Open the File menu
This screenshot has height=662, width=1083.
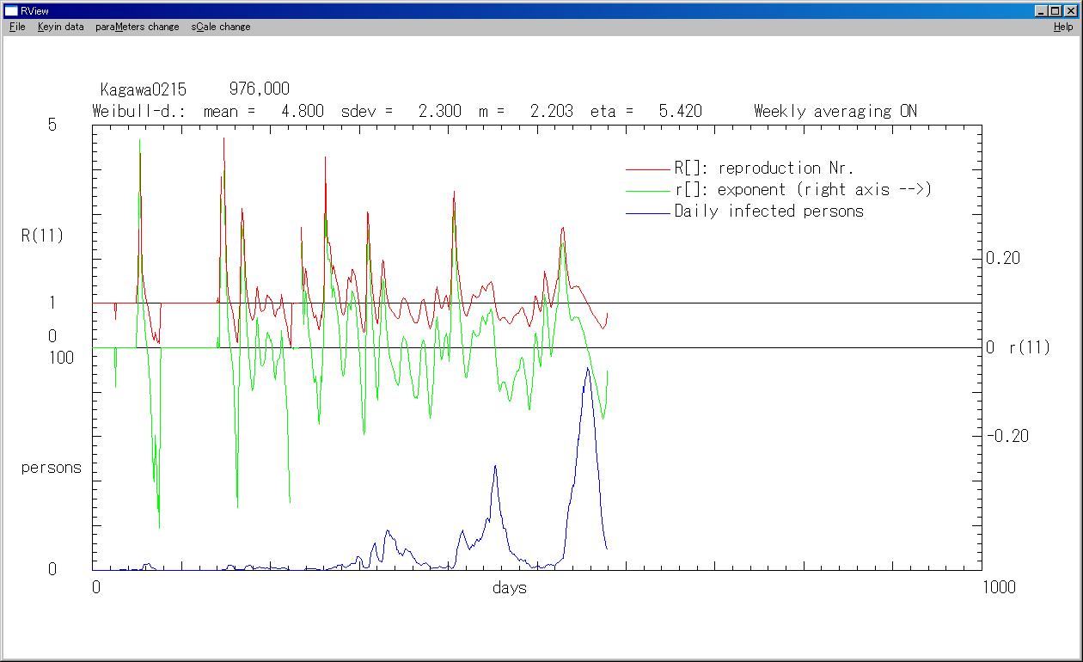click(x=17, y=27)
